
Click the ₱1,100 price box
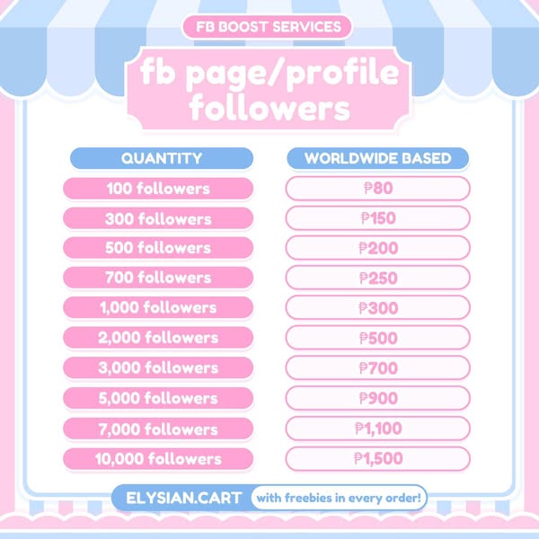pyautogui.click(x=377, y=429)
